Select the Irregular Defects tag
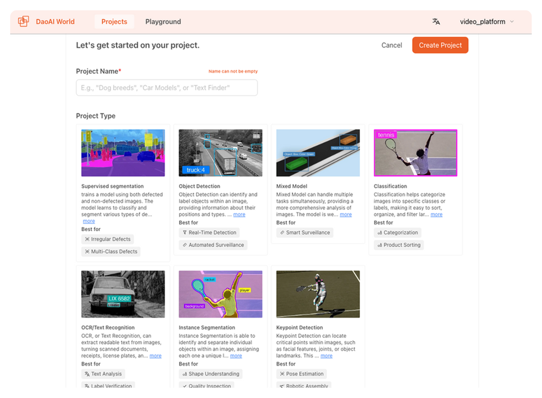Screen dimensions: 542x398 click(108, 239)
